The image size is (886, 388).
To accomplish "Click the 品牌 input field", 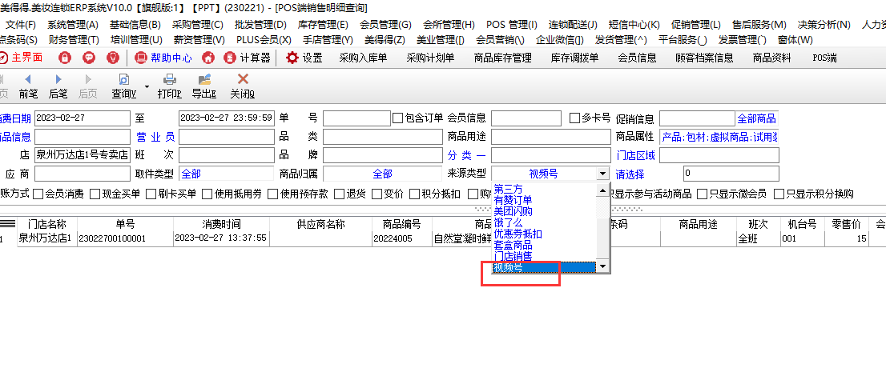I will click(383, 155).
